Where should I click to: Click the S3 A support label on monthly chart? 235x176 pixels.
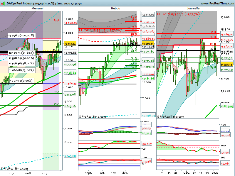[x=56, y=104]
